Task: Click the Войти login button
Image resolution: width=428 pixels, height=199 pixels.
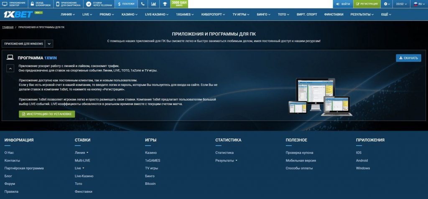Action: [x=343, y=4]
